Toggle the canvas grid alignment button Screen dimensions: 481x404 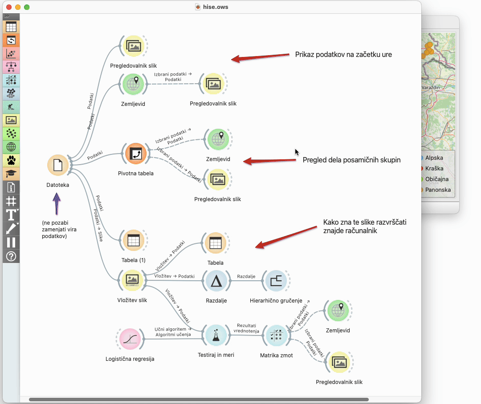tap(11, 201)
